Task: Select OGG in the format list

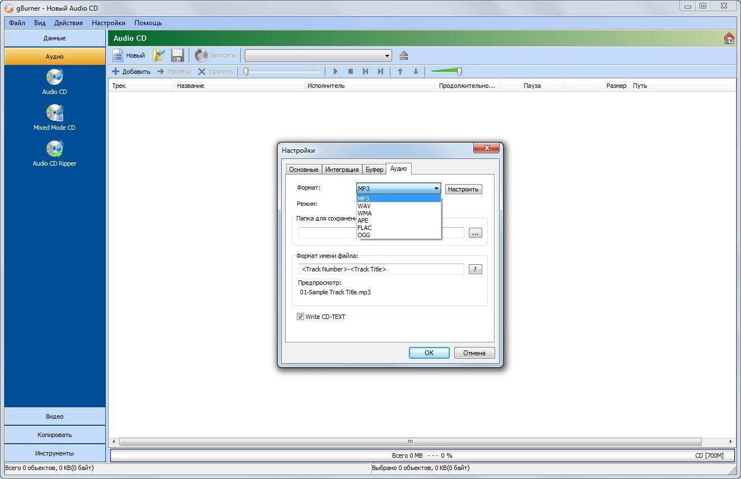Action: [399, 235]
